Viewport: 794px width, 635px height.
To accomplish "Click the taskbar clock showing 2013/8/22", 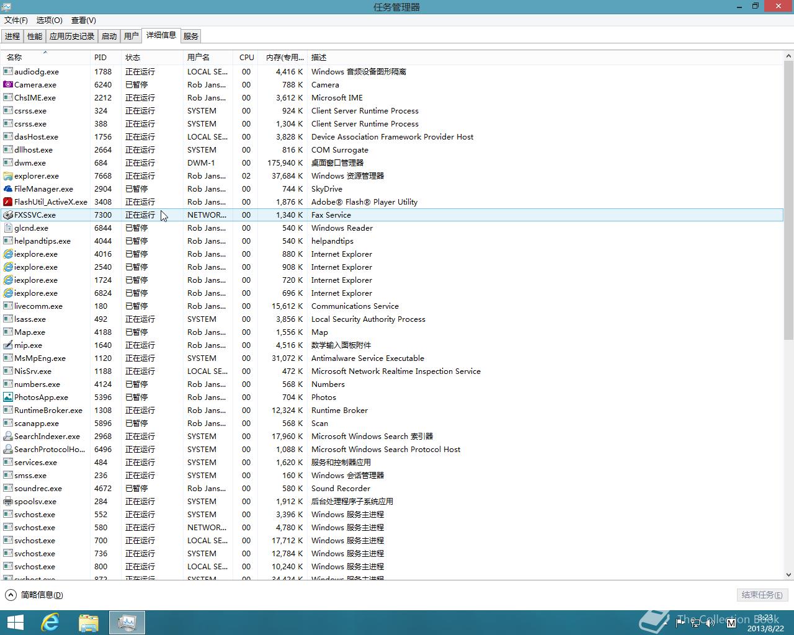I will [x=765, y=623].
